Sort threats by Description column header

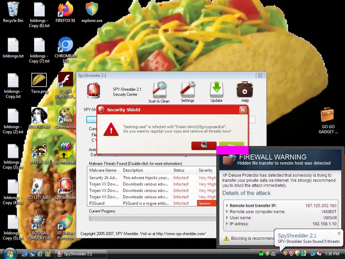[x=146, y=170]
